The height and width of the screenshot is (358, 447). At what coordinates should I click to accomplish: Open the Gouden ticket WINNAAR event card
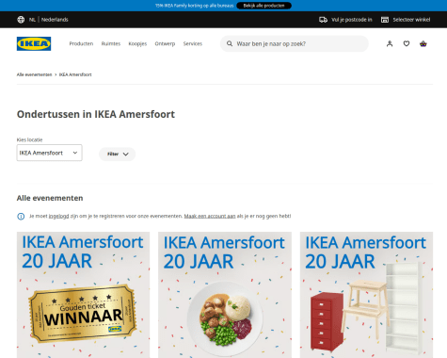tap(83, 295)
